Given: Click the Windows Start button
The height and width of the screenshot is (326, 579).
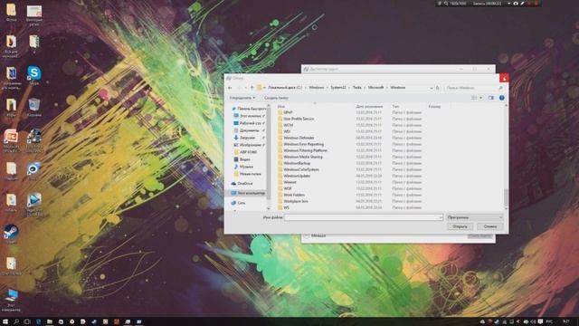Looking at the screenshot, I should 5,321.
